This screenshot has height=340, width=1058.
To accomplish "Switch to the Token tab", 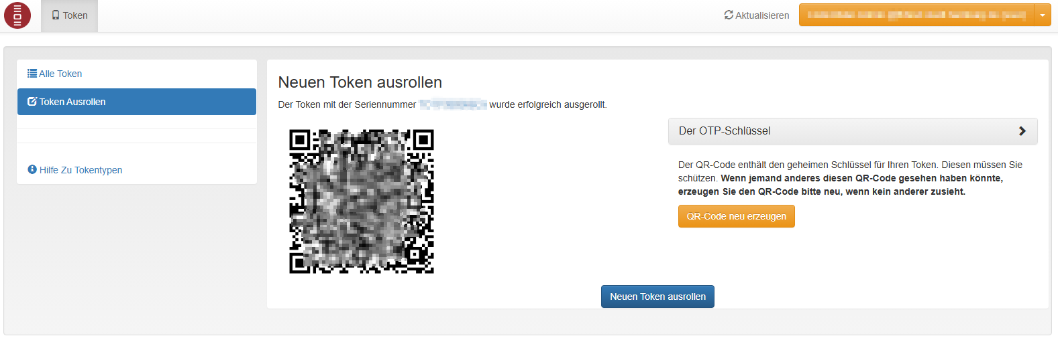I will point(70,15).
